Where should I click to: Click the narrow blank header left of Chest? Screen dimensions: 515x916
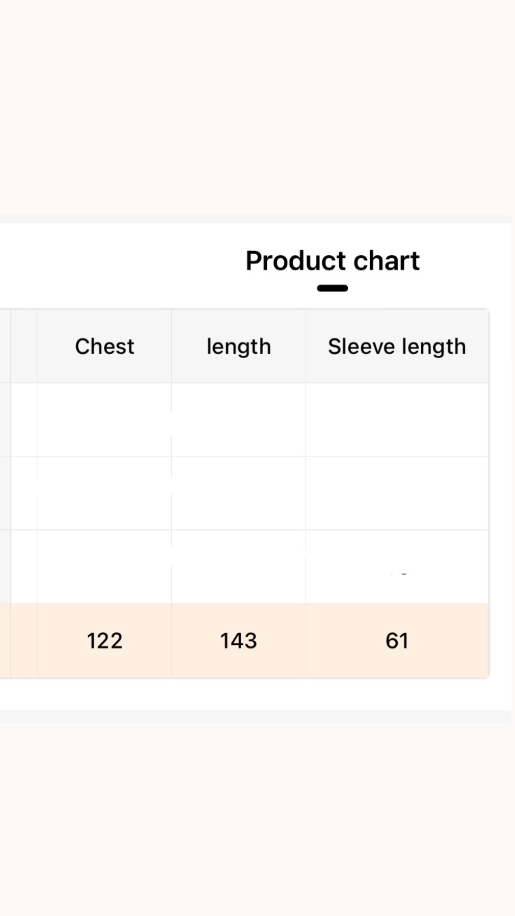tap(24, 346)
